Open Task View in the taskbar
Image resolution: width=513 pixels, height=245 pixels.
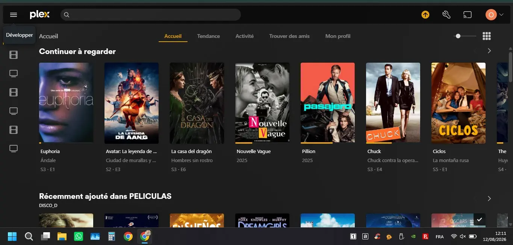(x=45, y=236)
